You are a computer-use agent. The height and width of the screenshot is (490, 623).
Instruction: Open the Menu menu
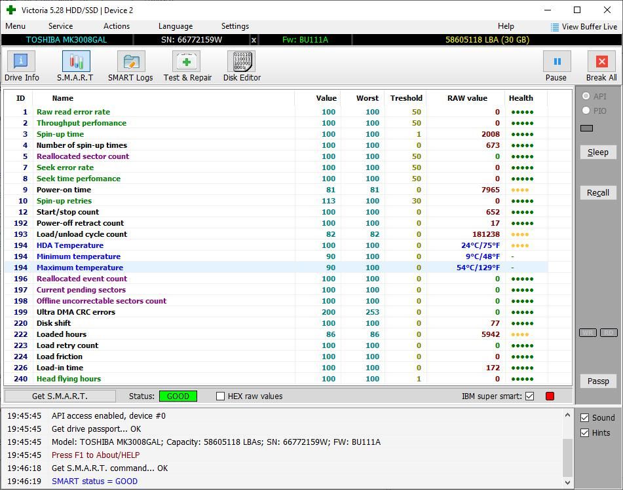(16, 26)
